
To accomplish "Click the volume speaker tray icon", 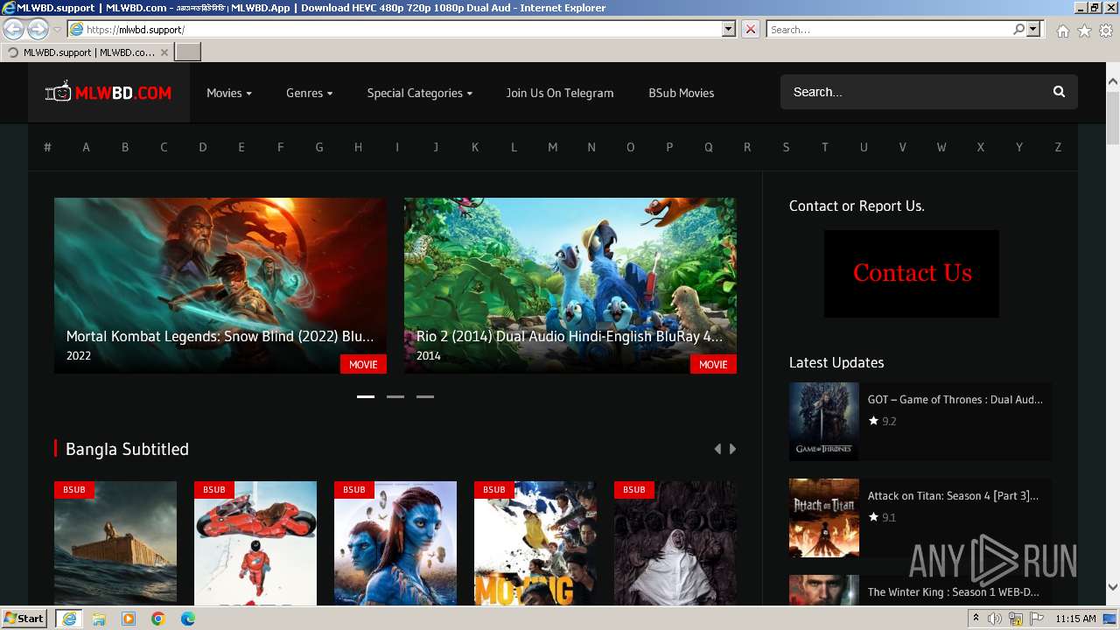I will pos(995,619).
